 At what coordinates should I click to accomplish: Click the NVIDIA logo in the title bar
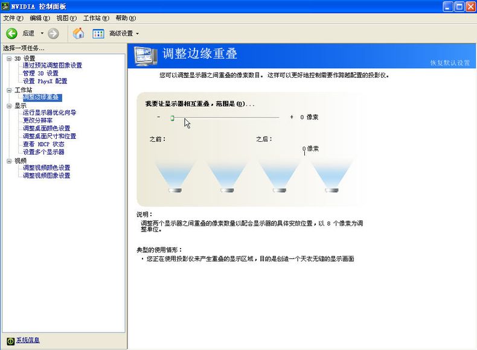point(5,6)
